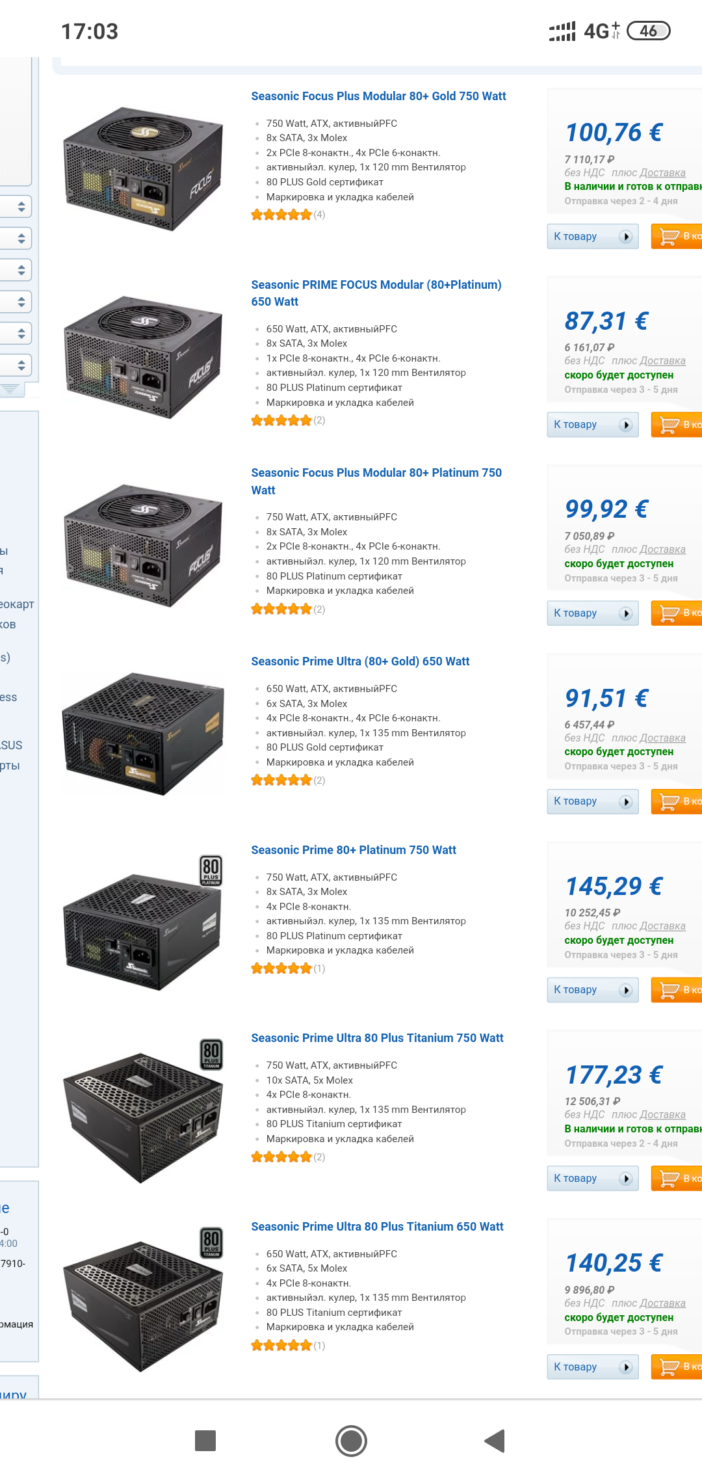Viewport: 702px width, 1483px height.
Task: Tap the Android recent apps square
Action: tap(205, 1441)
